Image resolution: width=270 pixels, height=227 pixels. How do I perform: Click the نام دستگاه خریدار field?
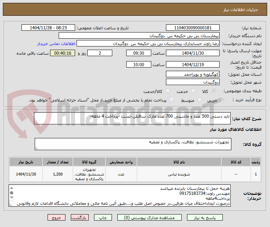click(x=139, y=36)
